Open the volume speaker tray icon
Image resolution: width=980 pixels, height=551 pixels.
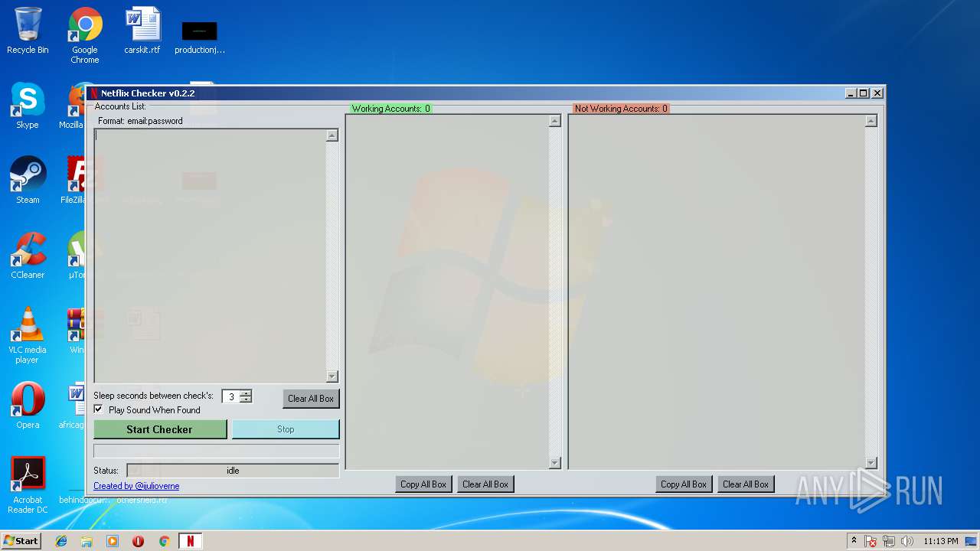point(907,541)
